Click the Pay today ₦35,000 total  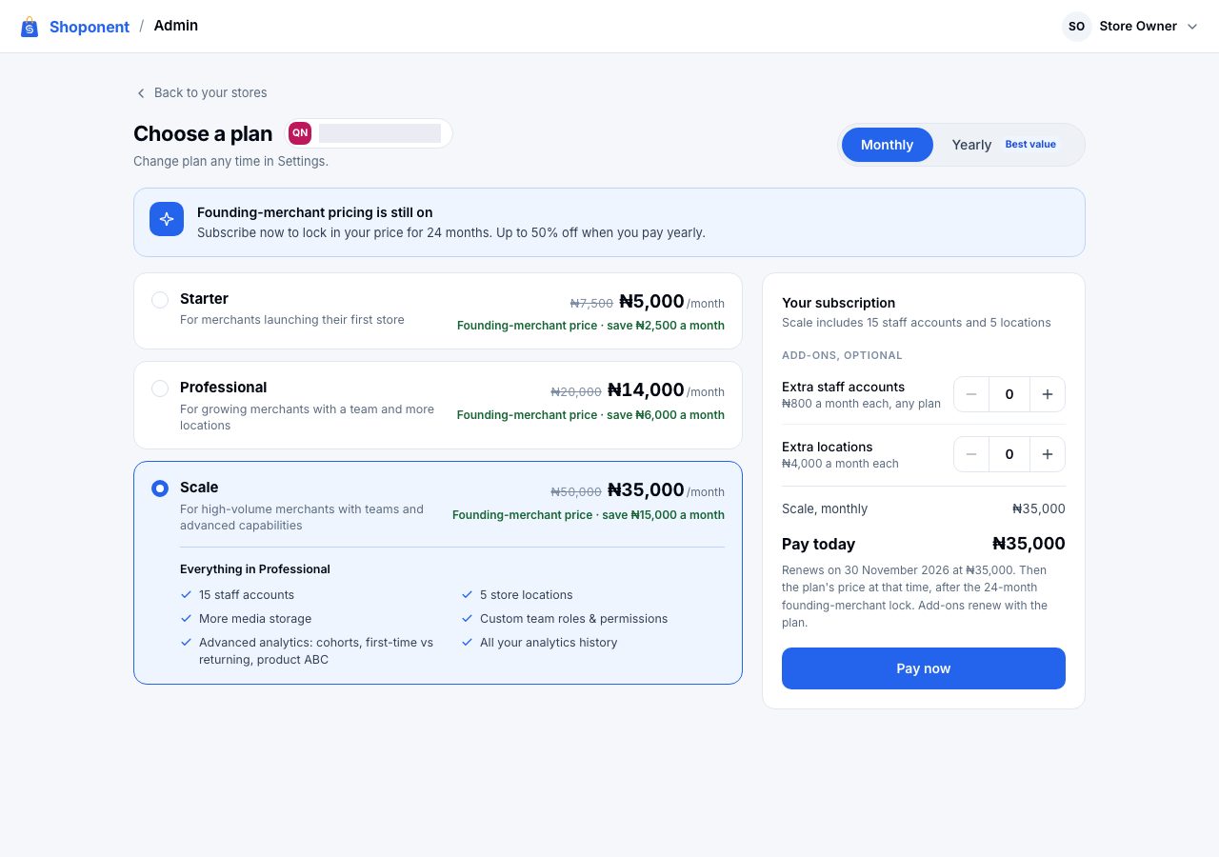tap(1029, 544)
